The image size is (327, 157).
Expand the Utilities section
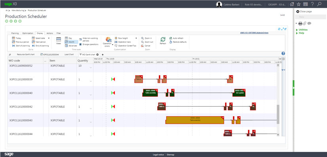[302, 30]
